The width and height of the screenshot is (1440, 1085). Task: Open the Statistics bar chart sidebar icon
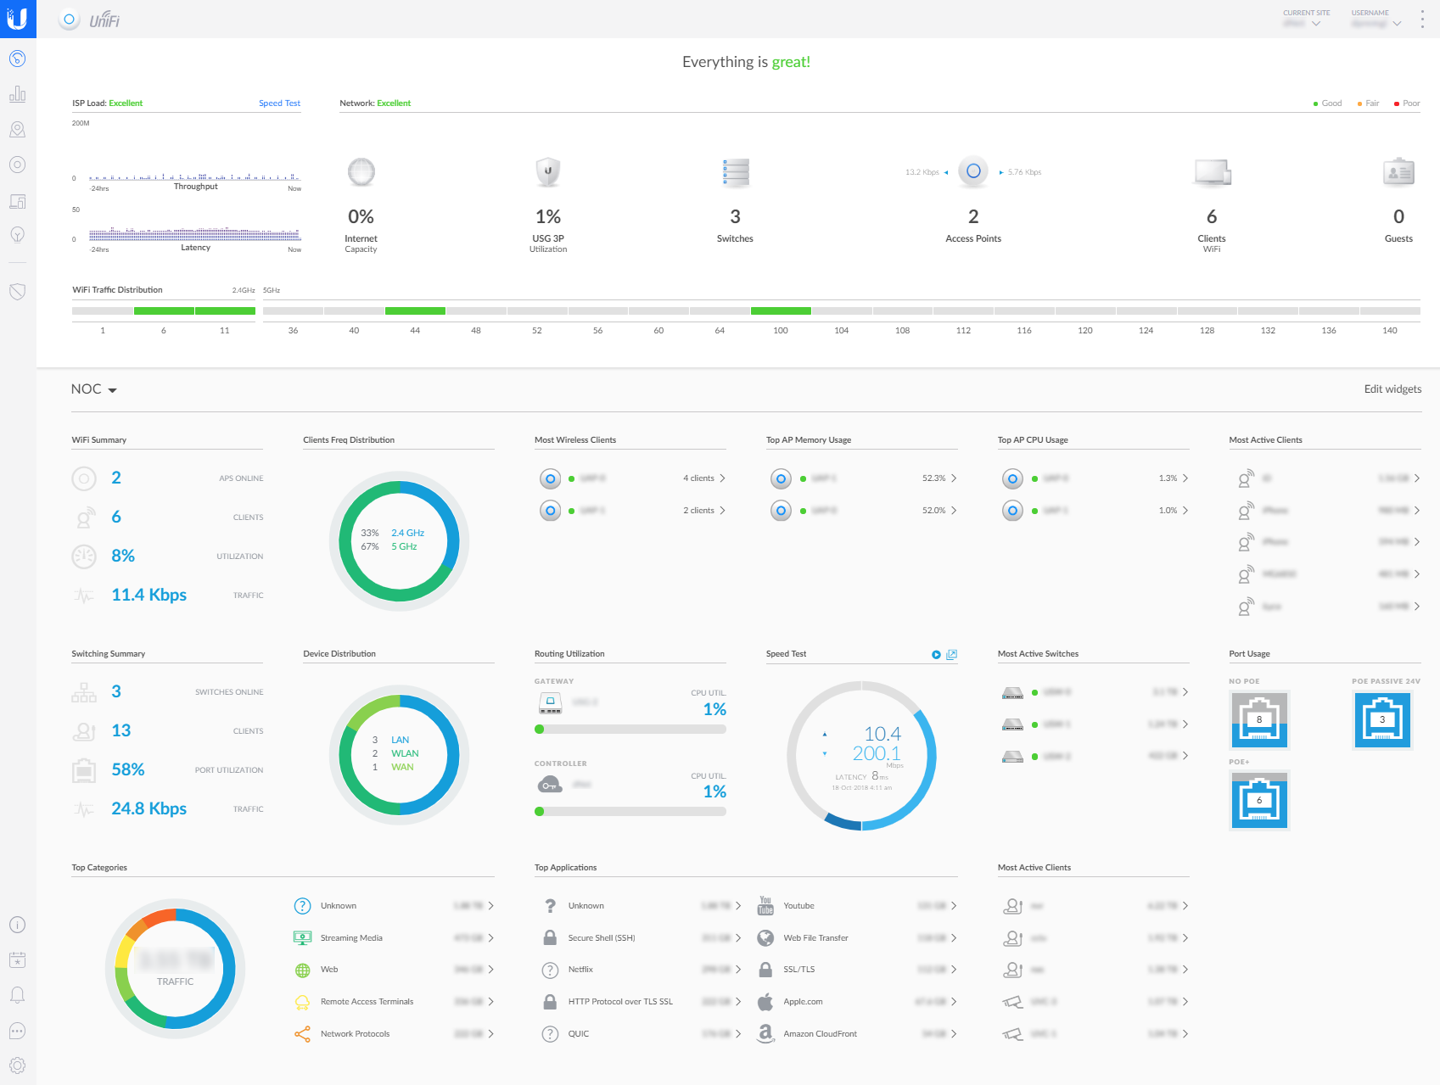[18, 94]
